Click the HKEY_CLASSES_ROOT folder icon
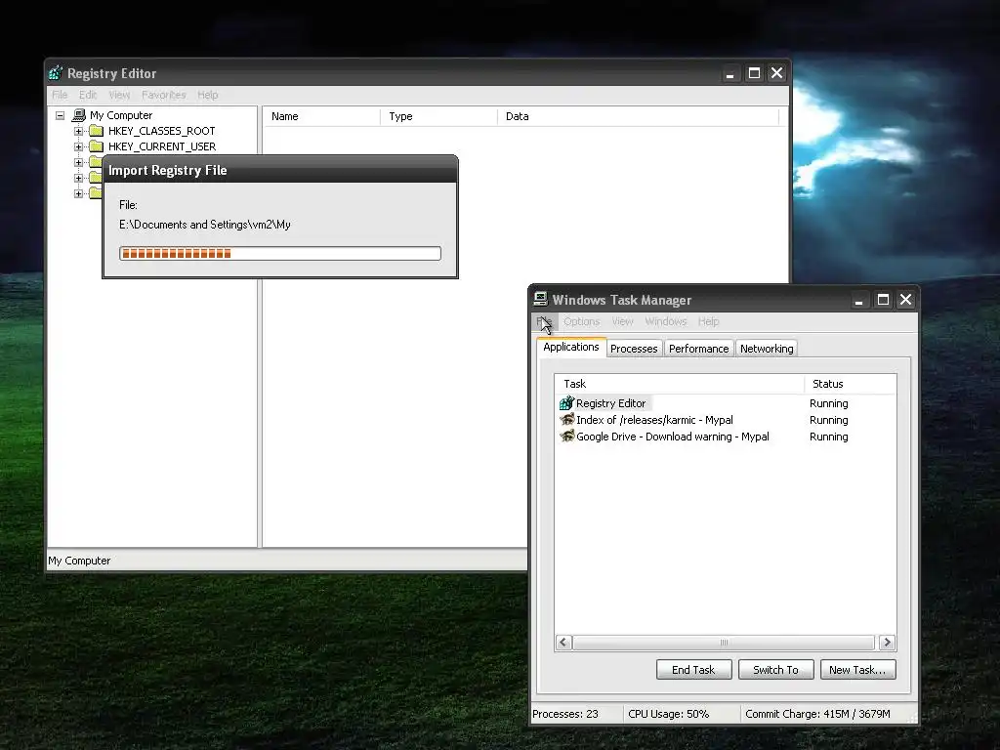1000x750 pixels. click(x=97, y=131)
